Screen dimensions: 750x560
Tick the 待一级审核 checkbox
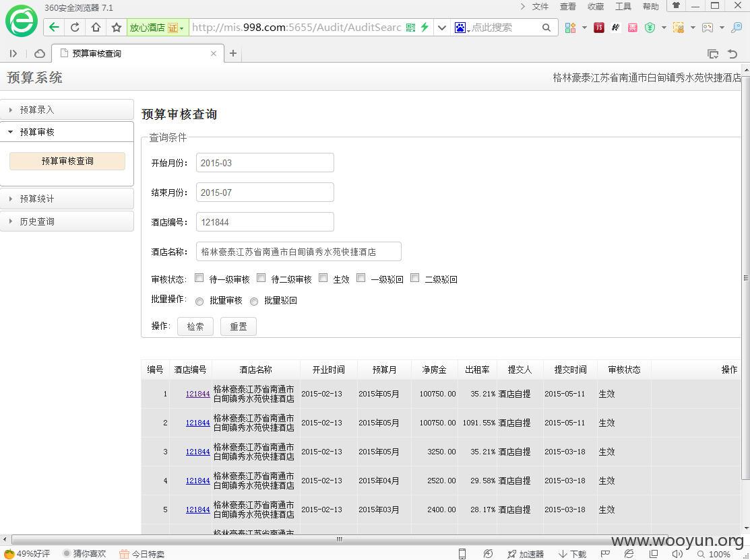pyautogui.click(x=199, y=277)
